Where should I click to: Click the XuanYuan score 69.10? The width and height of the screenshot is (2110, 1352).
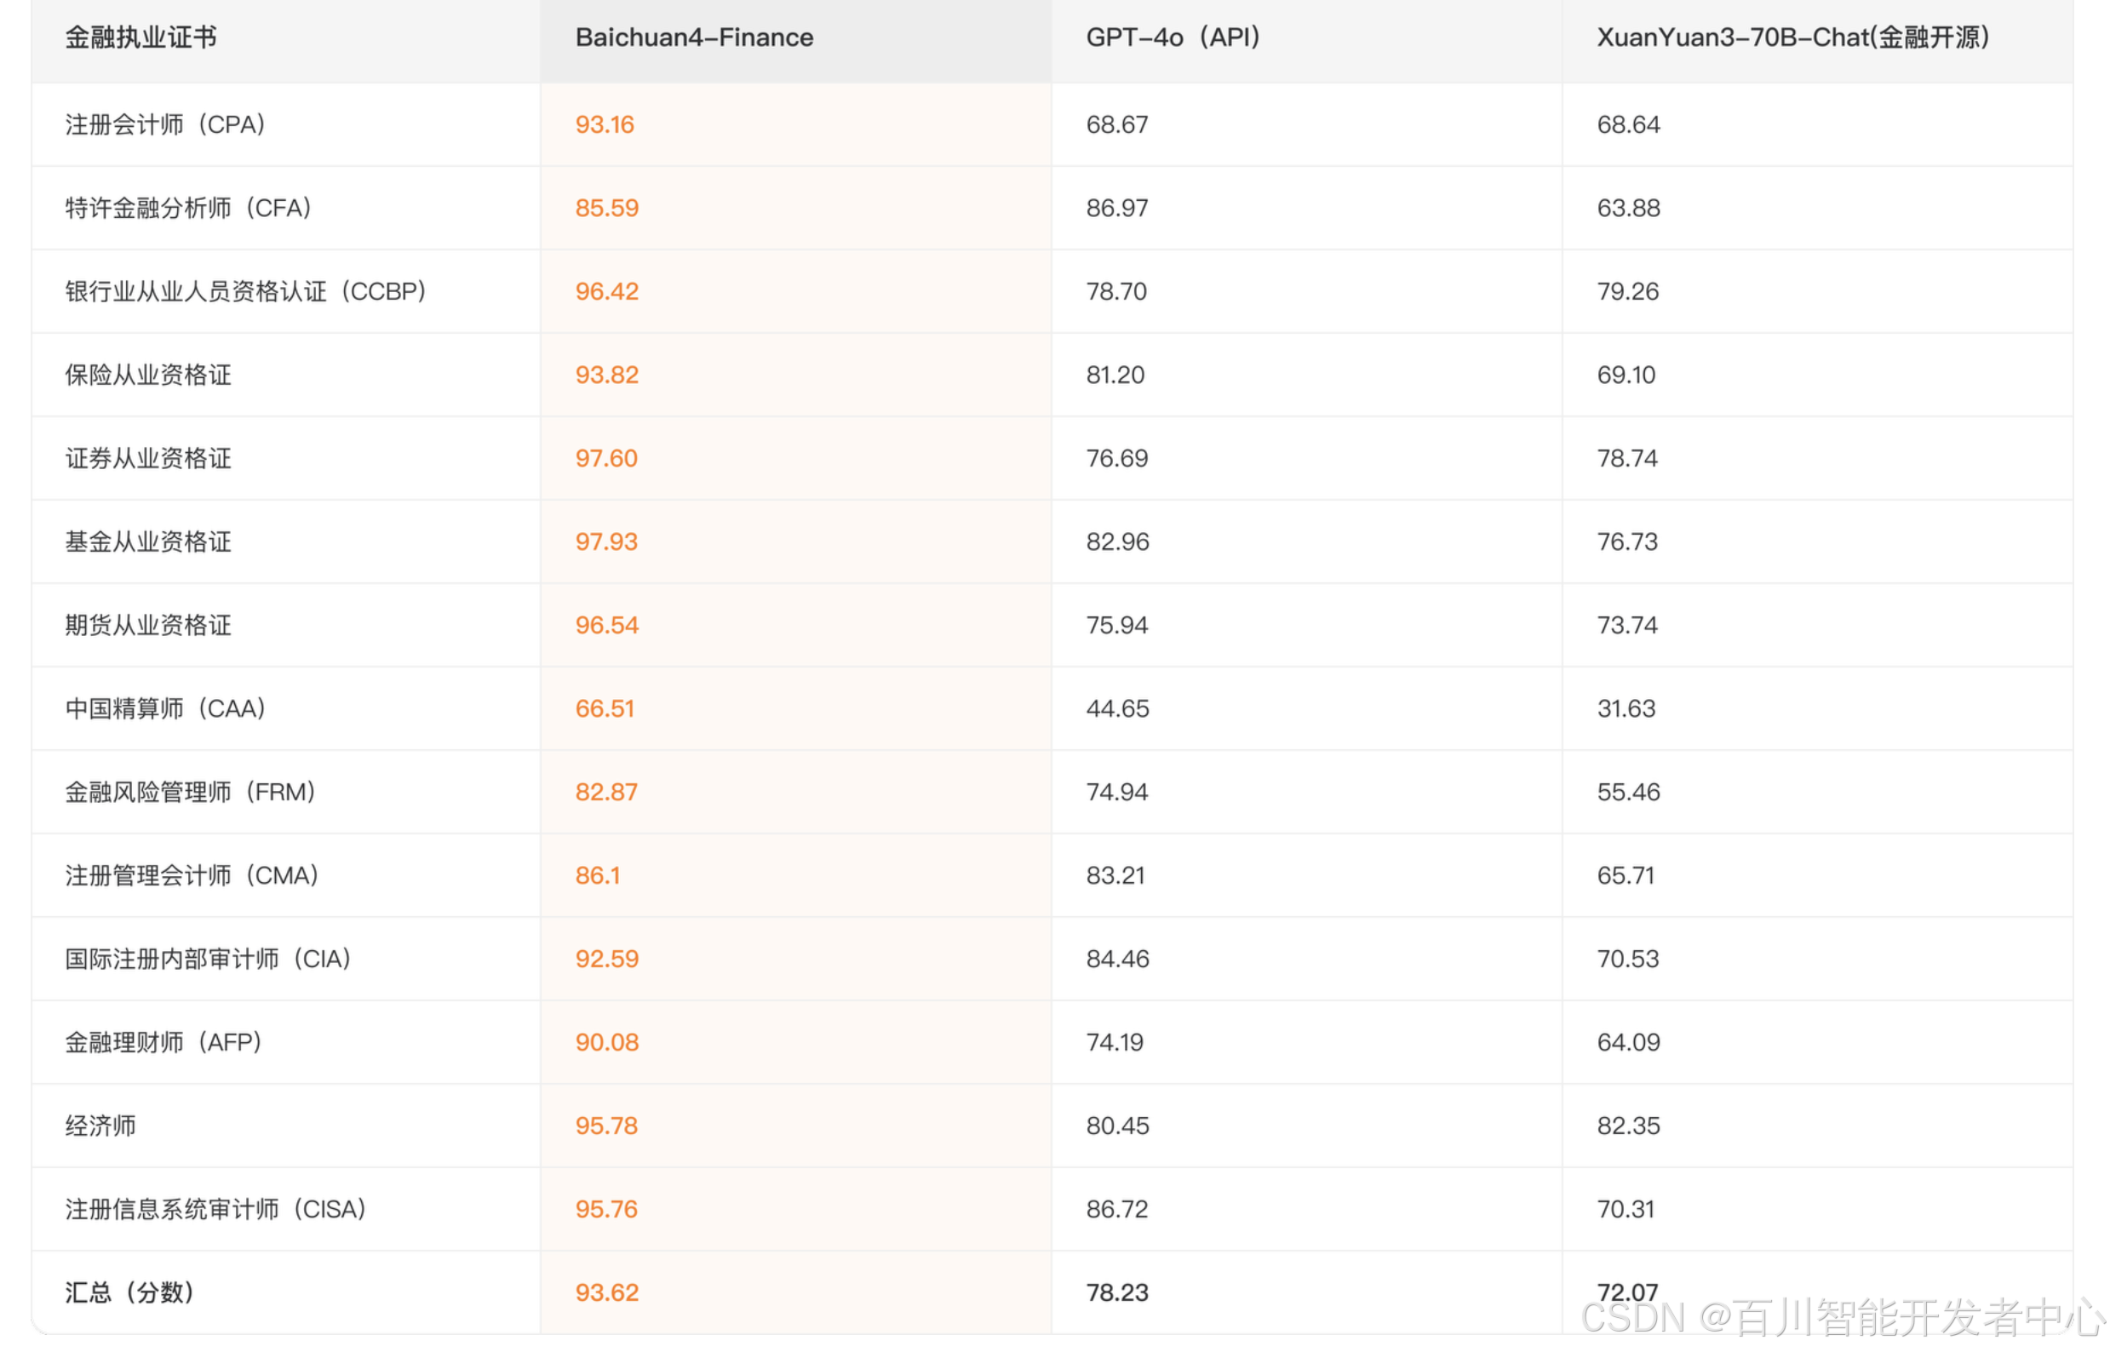click(x=1626, y=375)
